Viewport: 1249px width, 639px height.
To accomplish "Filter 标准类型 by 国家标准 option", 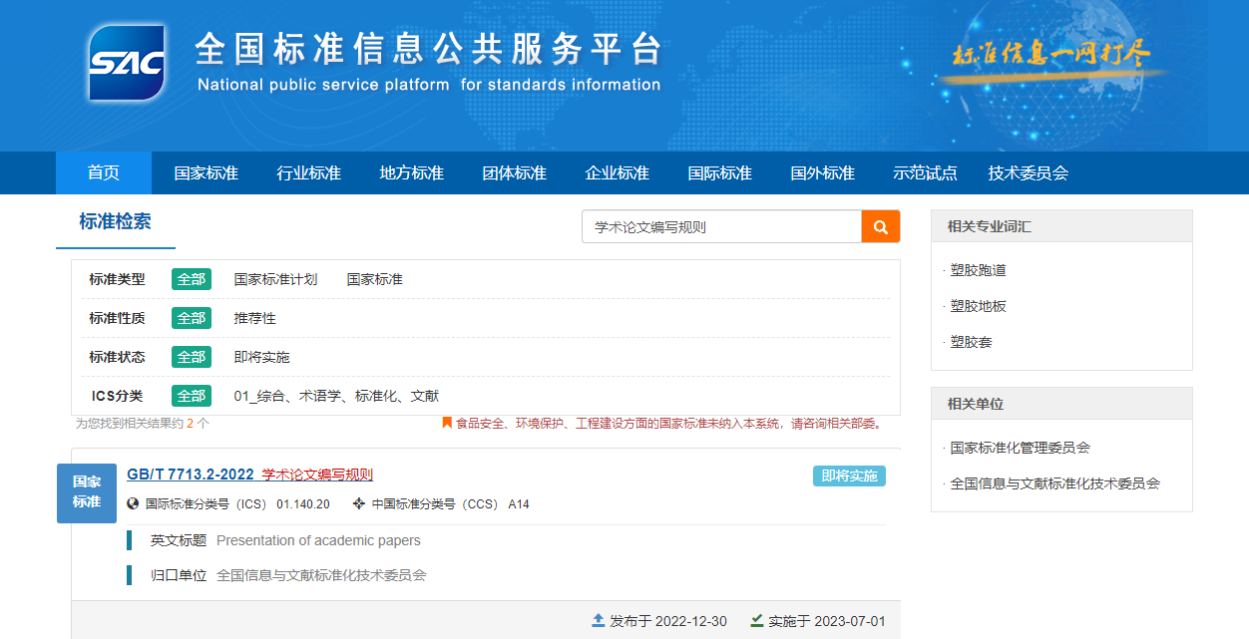I will [x=375, y=279].
